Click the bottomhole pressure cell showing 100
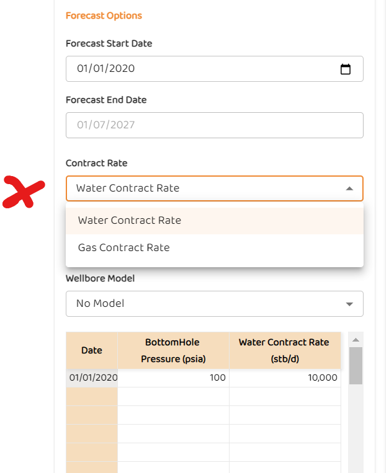389x473 pixels. 173,378
